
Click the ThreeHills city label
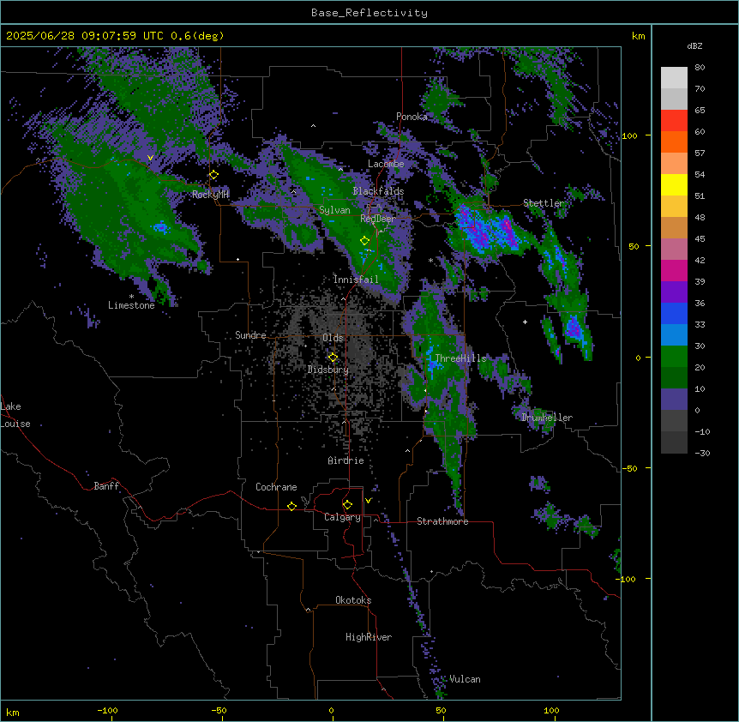(460, 358)
